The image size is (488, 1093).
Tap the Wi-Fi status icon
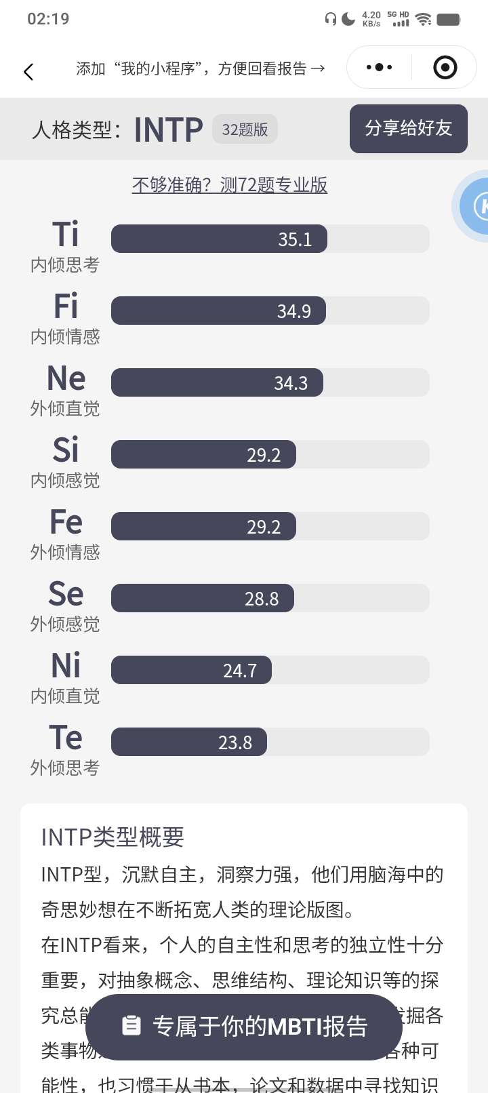pyautogui.click(x=424, y=19)
